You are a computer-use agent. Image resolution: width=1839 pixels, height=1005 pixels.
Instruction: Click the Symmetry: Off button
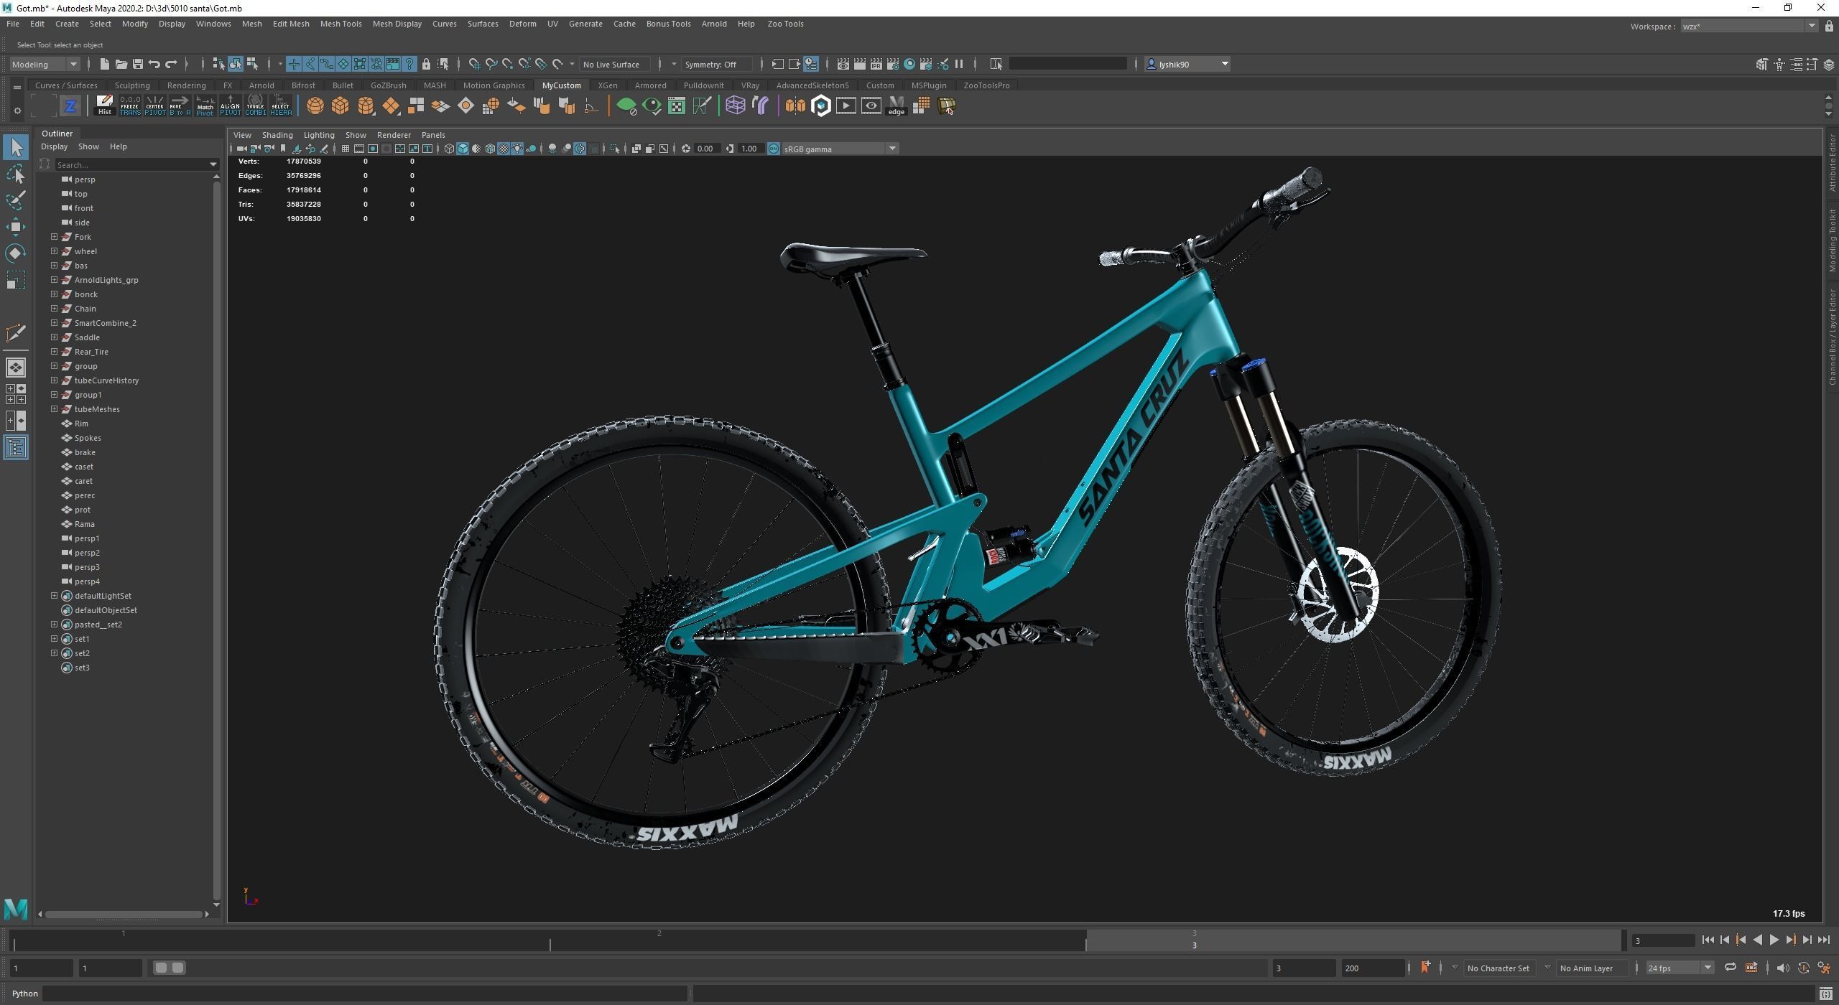click(716, 64)
